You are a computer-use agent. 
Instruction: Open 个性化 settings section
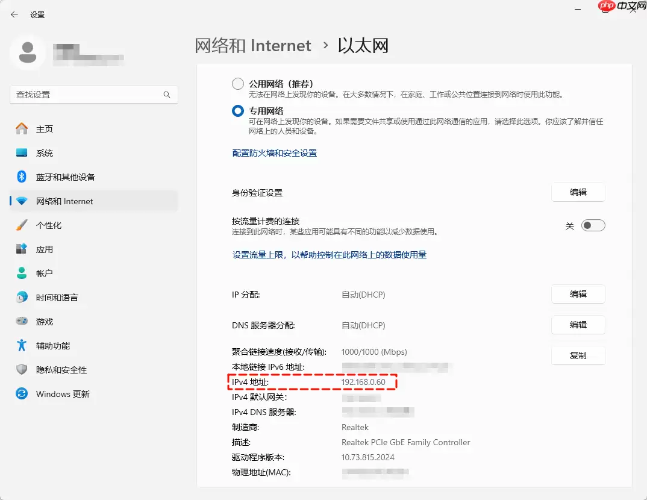pos(93,225)
